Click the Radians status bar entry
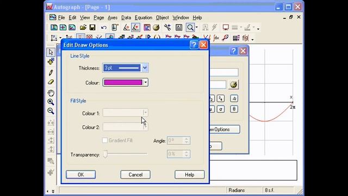Image resolution: width=348 pixels, height=196 pixels. pyautogui.click(x=237, y=191)
